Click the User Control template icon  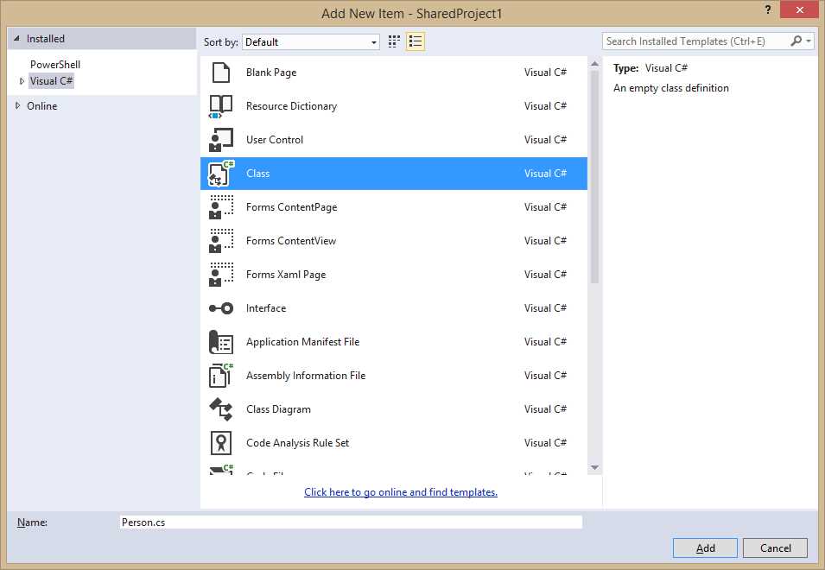[x=221, y=140]
